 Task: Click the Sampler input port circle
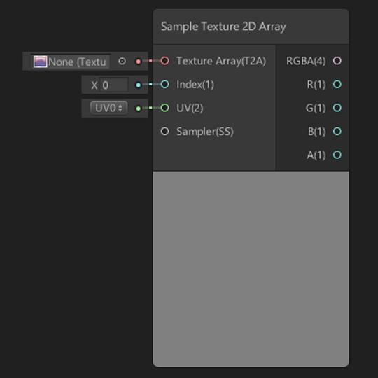[164, 132]
